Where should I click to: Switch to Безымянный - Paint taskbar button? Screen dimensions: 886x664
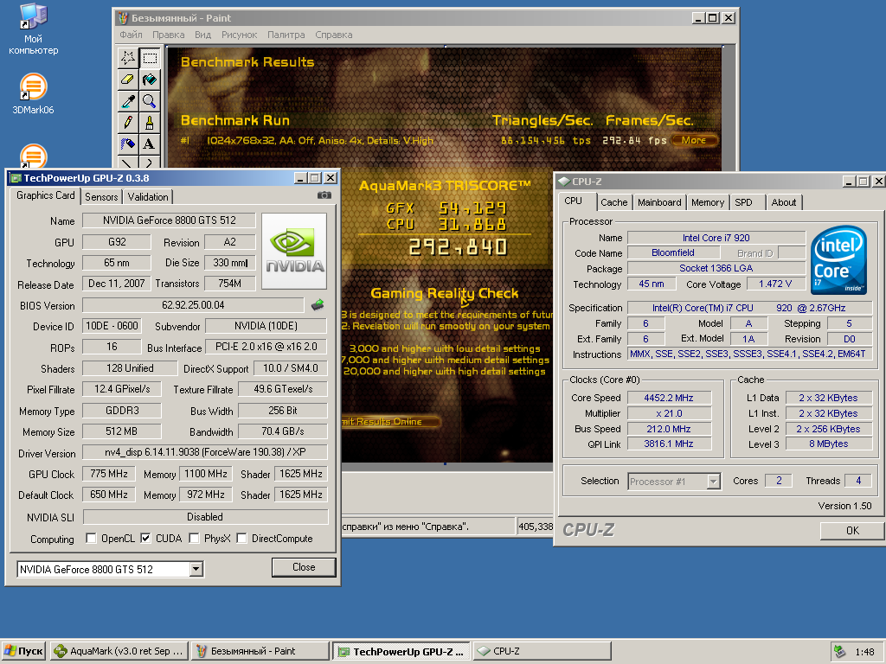pyautogui.click(x=260, y=651)
